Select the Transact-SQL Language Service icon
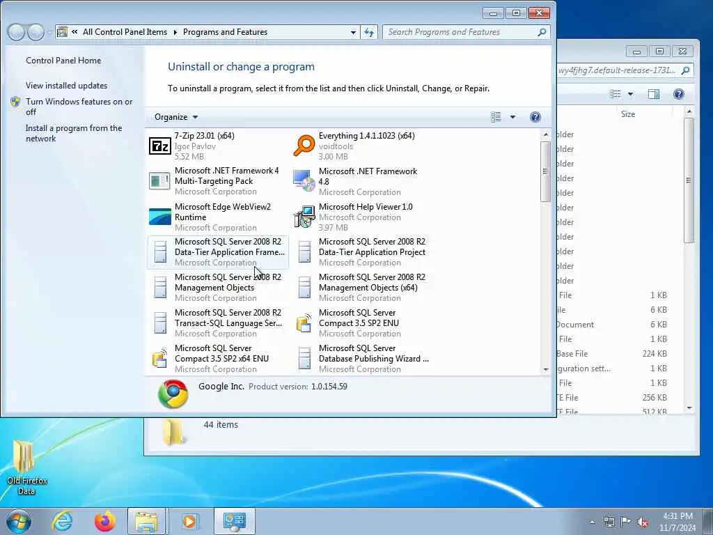This screenshot has width=713, height=535. pyautogui.click(x=160, y=323)
